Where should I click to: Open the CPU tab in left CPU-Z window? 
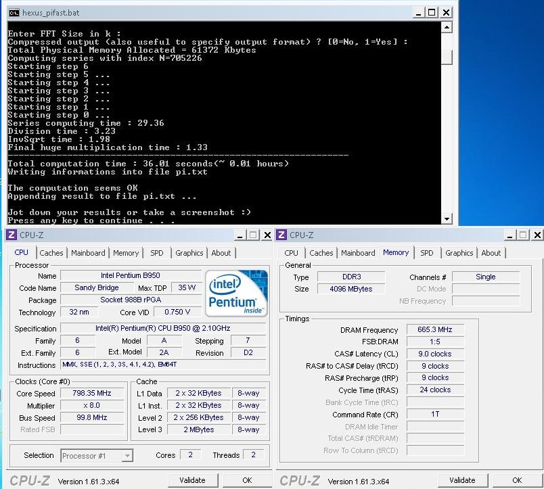pos(21,252)
